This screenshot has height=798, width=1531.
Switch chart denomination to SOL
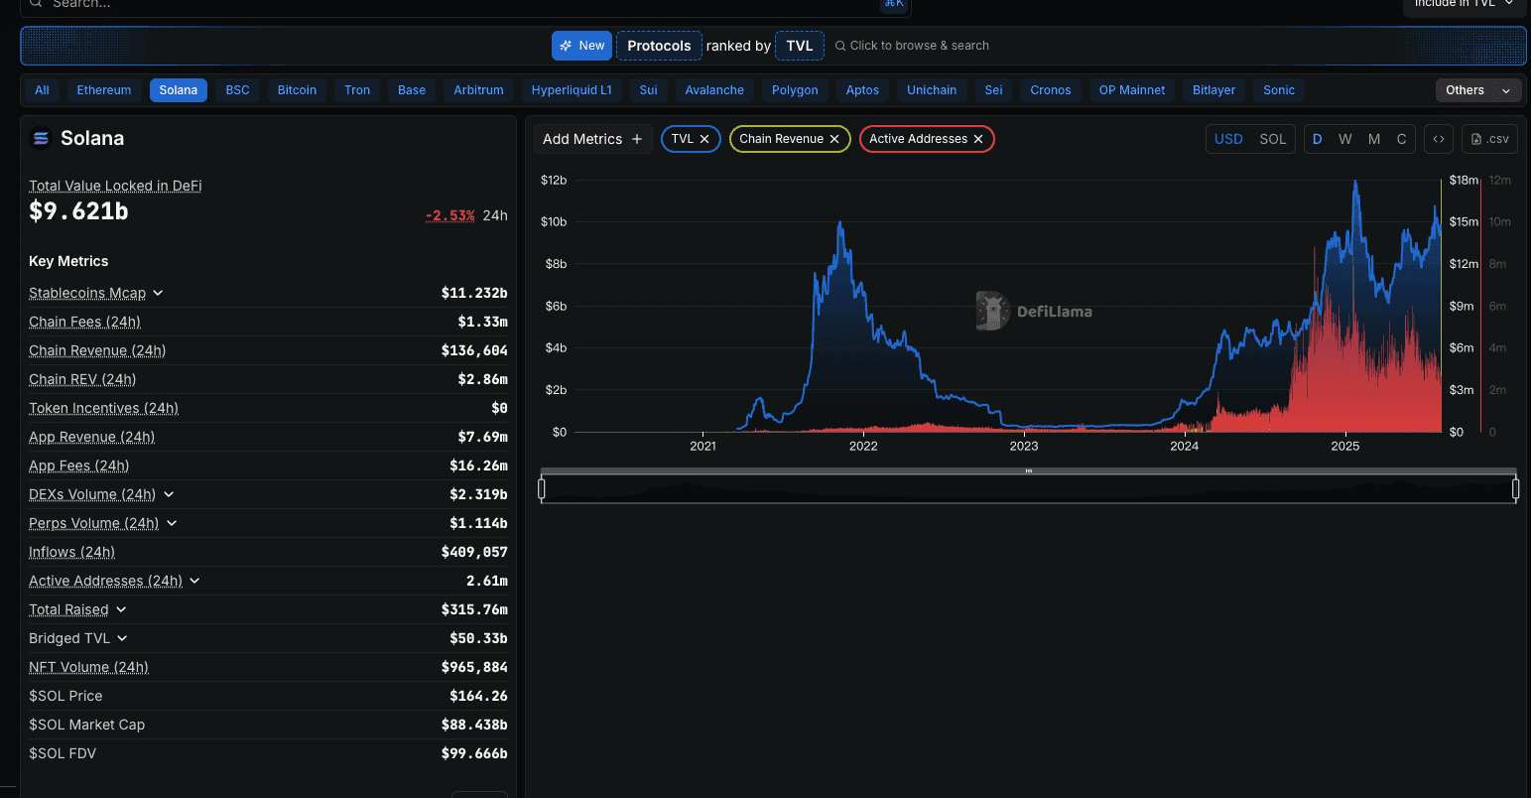tap(1272, 139)
